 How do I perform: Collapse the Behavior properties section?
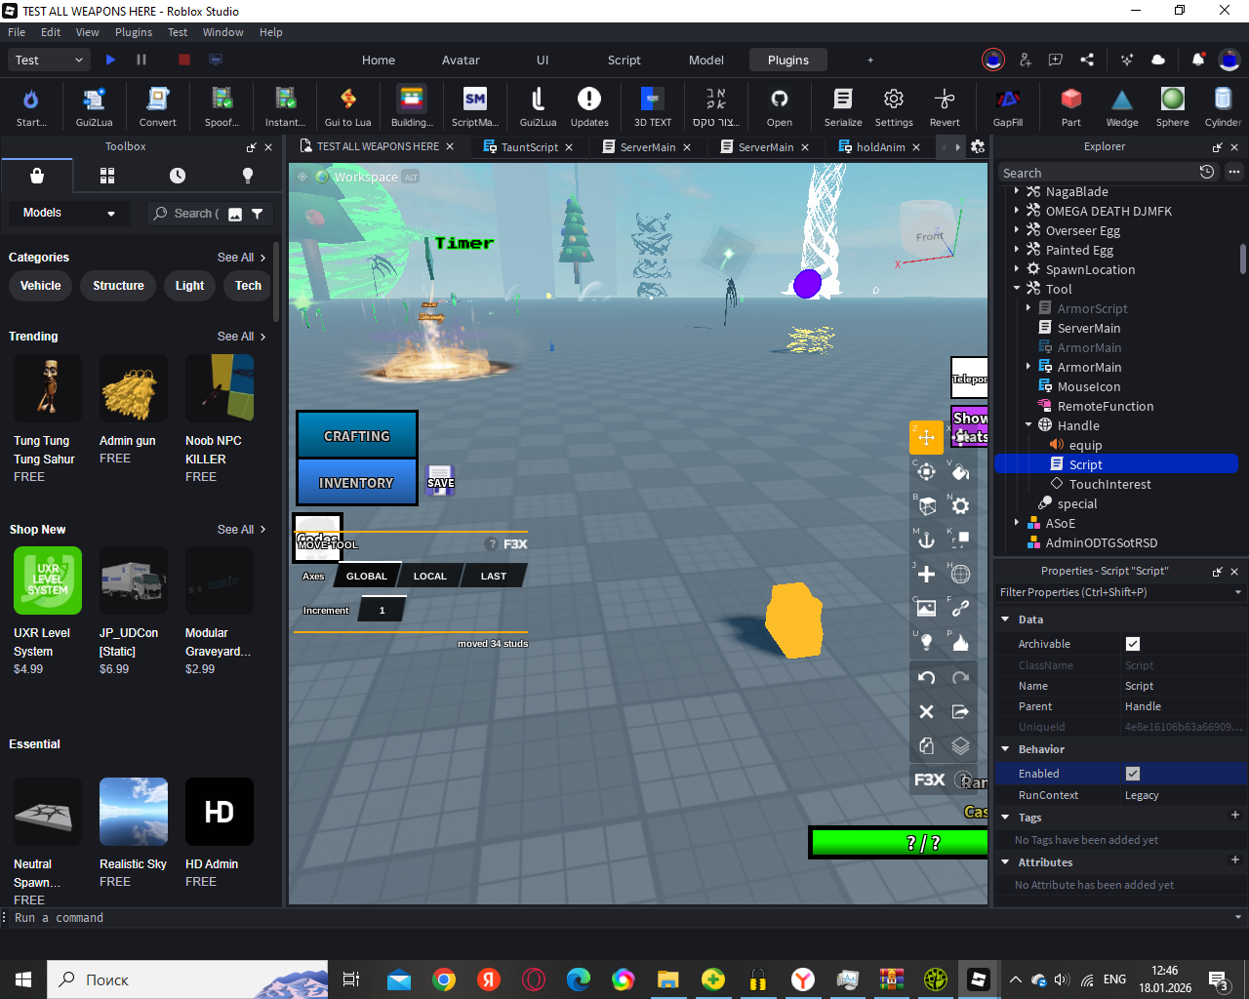coord(1005,749)
